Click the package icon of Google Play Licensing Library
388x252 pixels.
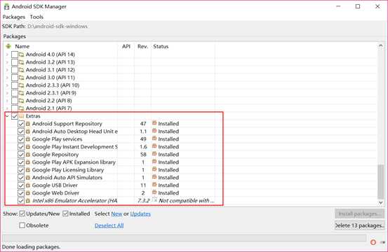pos(28,170)
